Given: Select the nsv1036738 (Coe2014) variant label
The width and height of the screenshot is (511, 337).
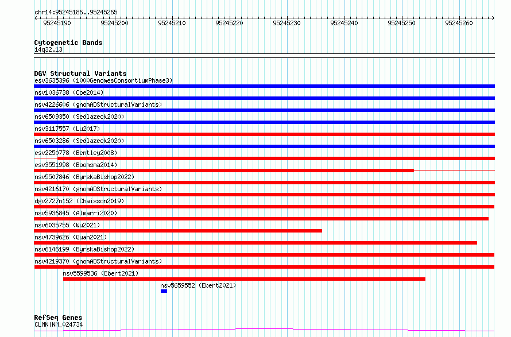Looking at the screenshot, I should 69,92.
